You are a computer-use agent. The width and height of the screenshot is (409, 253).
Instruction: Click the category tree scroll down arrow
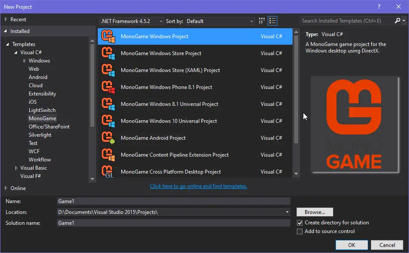pyautogui.click(x=92, y=179)
